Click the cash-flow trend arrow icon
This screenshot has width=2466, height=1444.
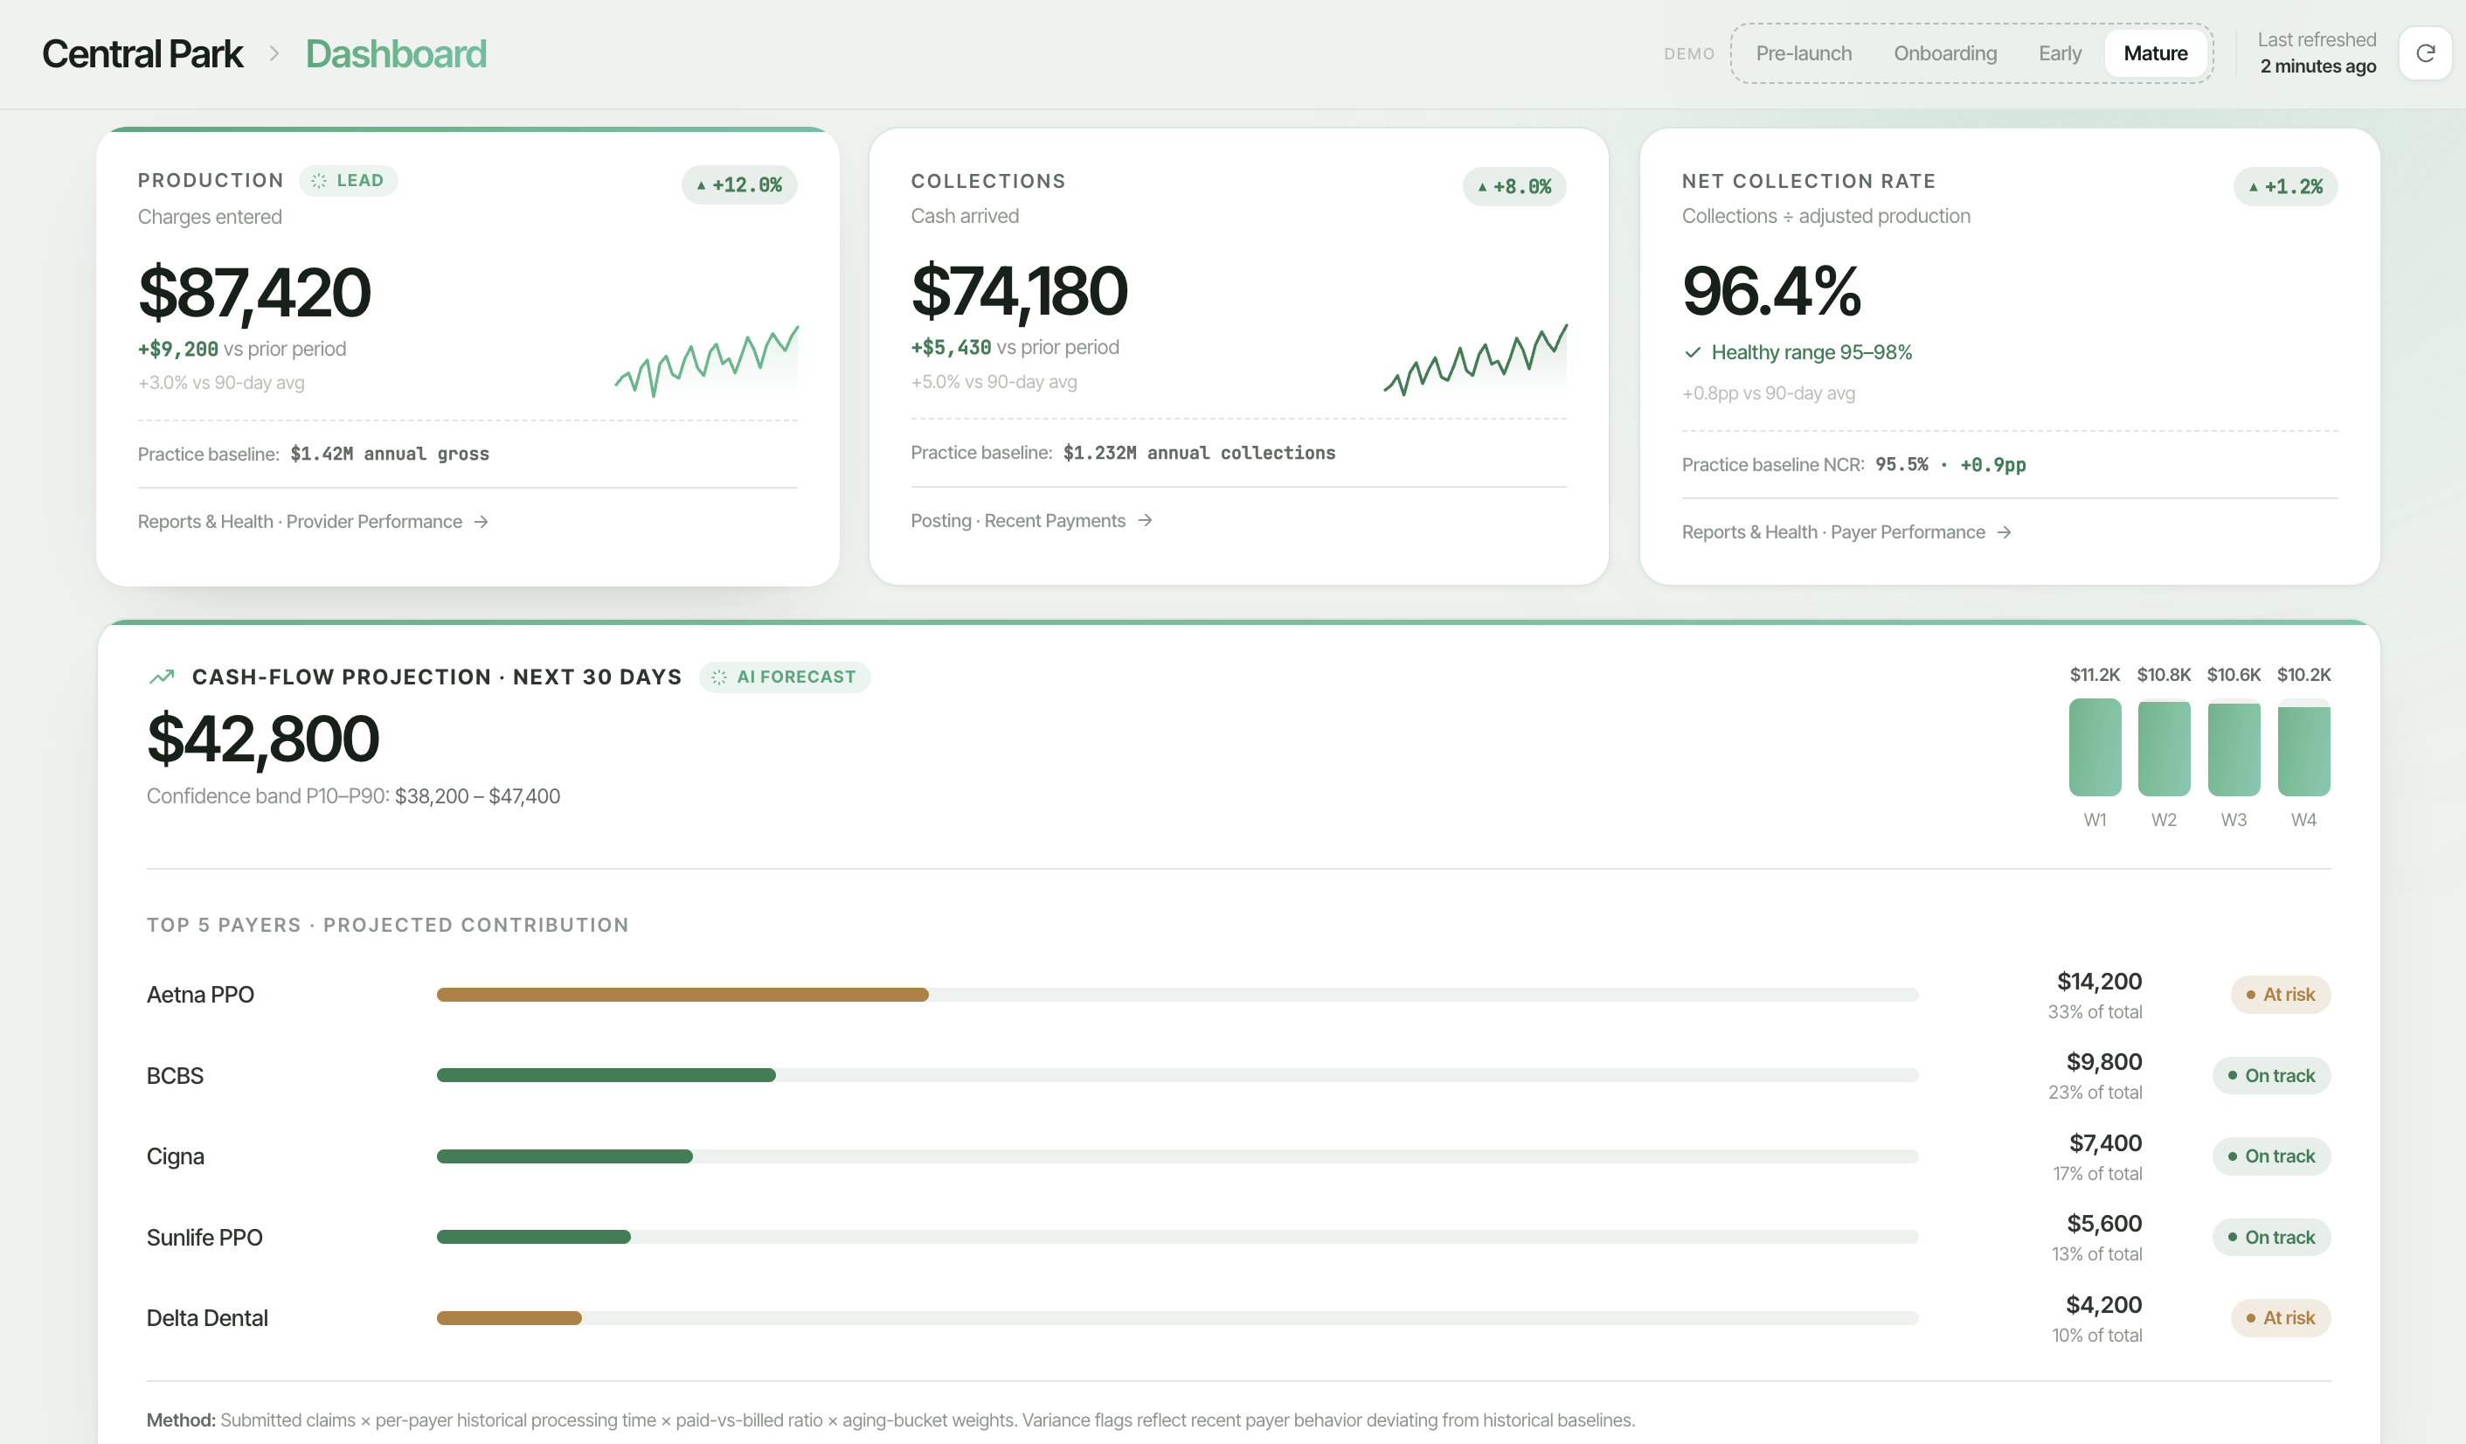(162, 677)
